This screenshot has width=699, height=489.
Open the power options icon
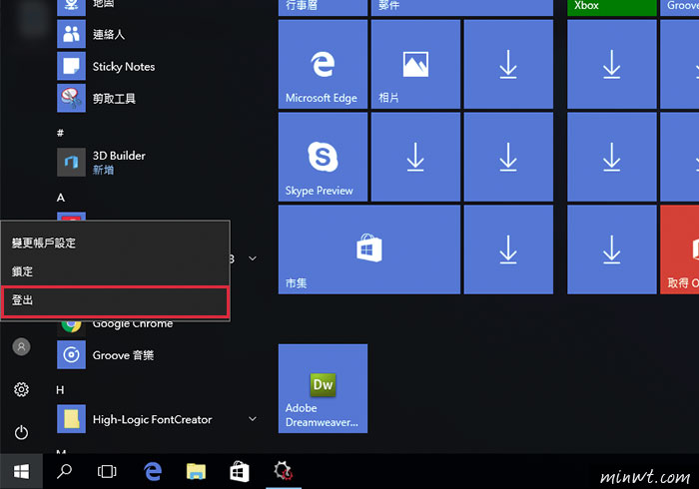click(21, 432)
